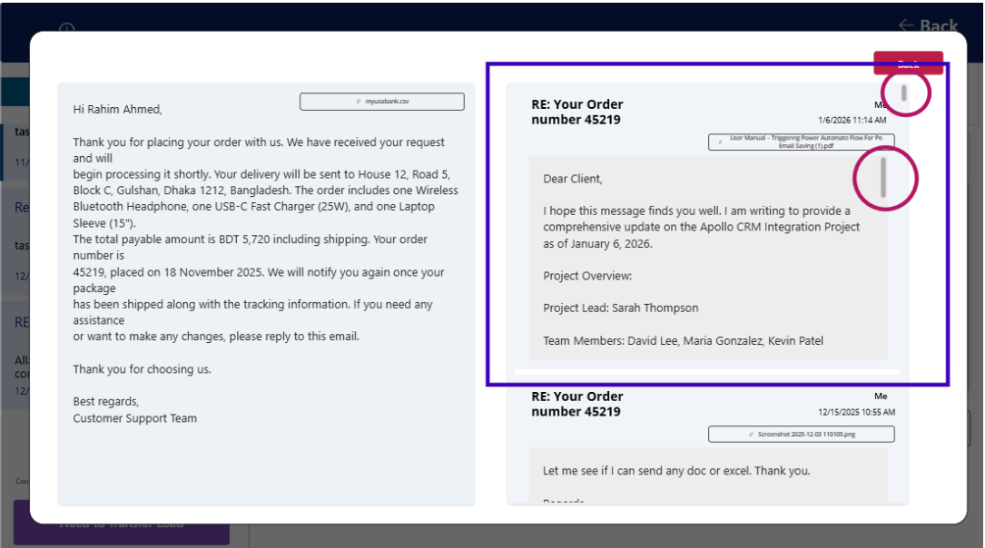
Task: Click the 12/15/2025 10:55 AM timestamp
Action: (856, 412)
